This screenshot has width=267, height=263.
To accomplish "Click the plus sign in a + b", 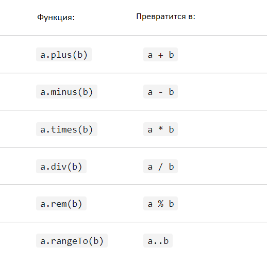I will pos(161,55).
